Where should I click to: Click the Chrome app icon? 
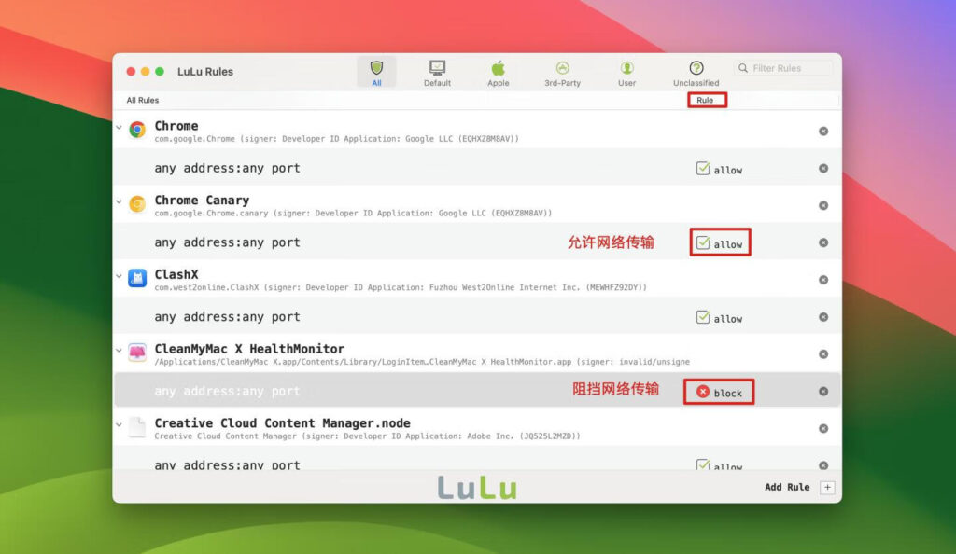(138, 131)
